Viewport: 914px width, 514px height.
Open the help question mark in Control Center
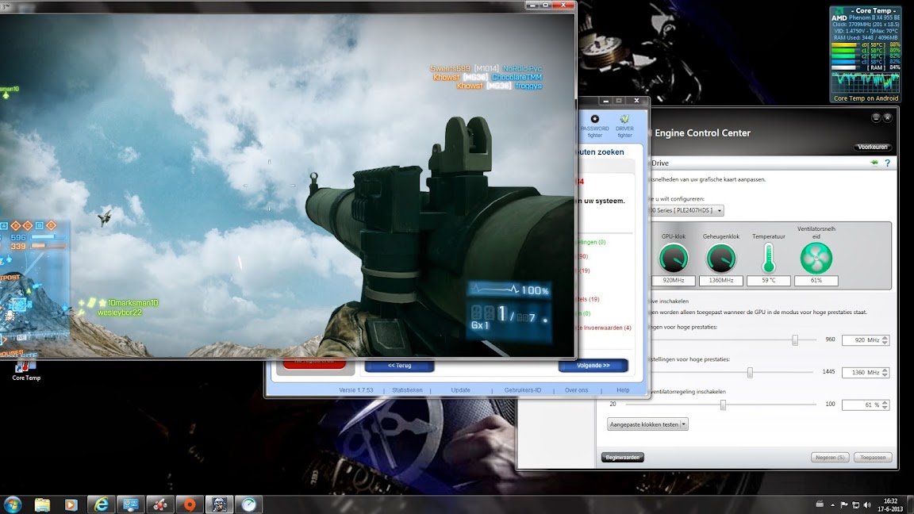pos(887,163)
